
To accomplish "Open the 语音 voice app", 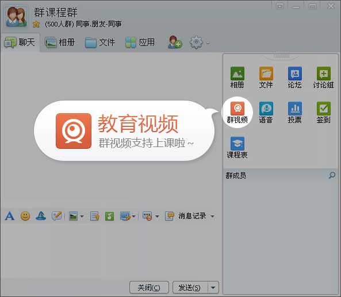I will (x=266, y=113).
